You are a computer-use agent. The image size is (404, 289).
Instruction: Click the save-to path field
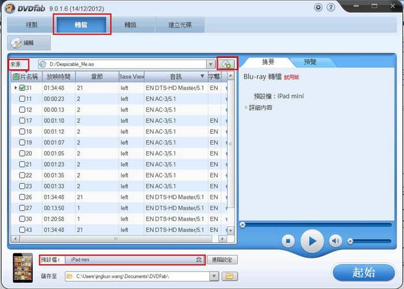[137, 276]
